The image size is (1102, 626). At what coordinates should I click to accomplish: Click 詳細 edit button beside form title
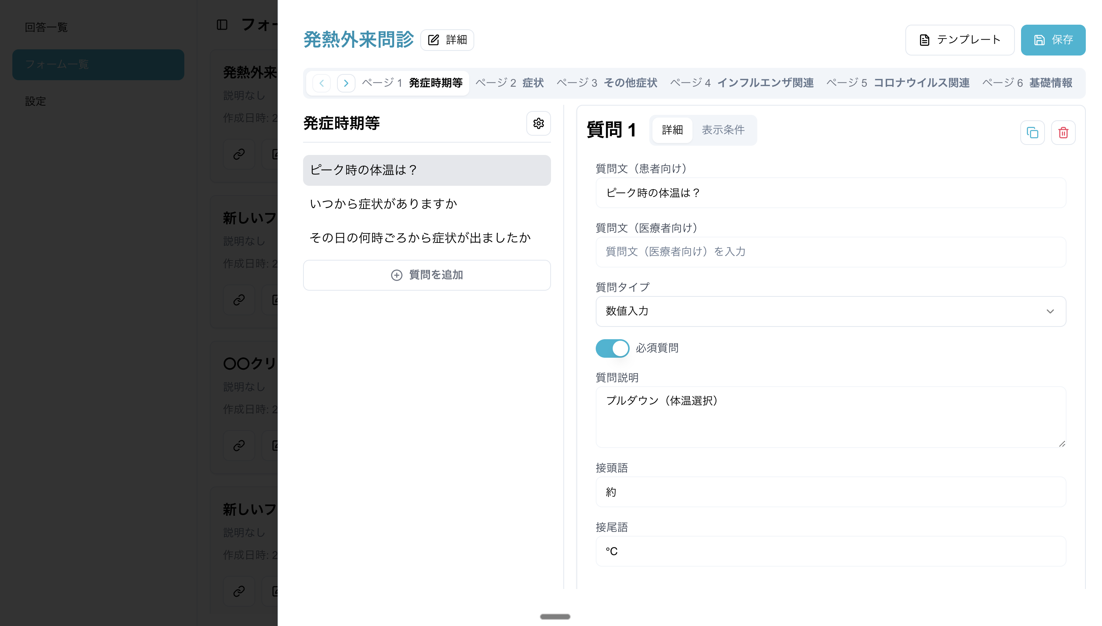click(447, 40)
